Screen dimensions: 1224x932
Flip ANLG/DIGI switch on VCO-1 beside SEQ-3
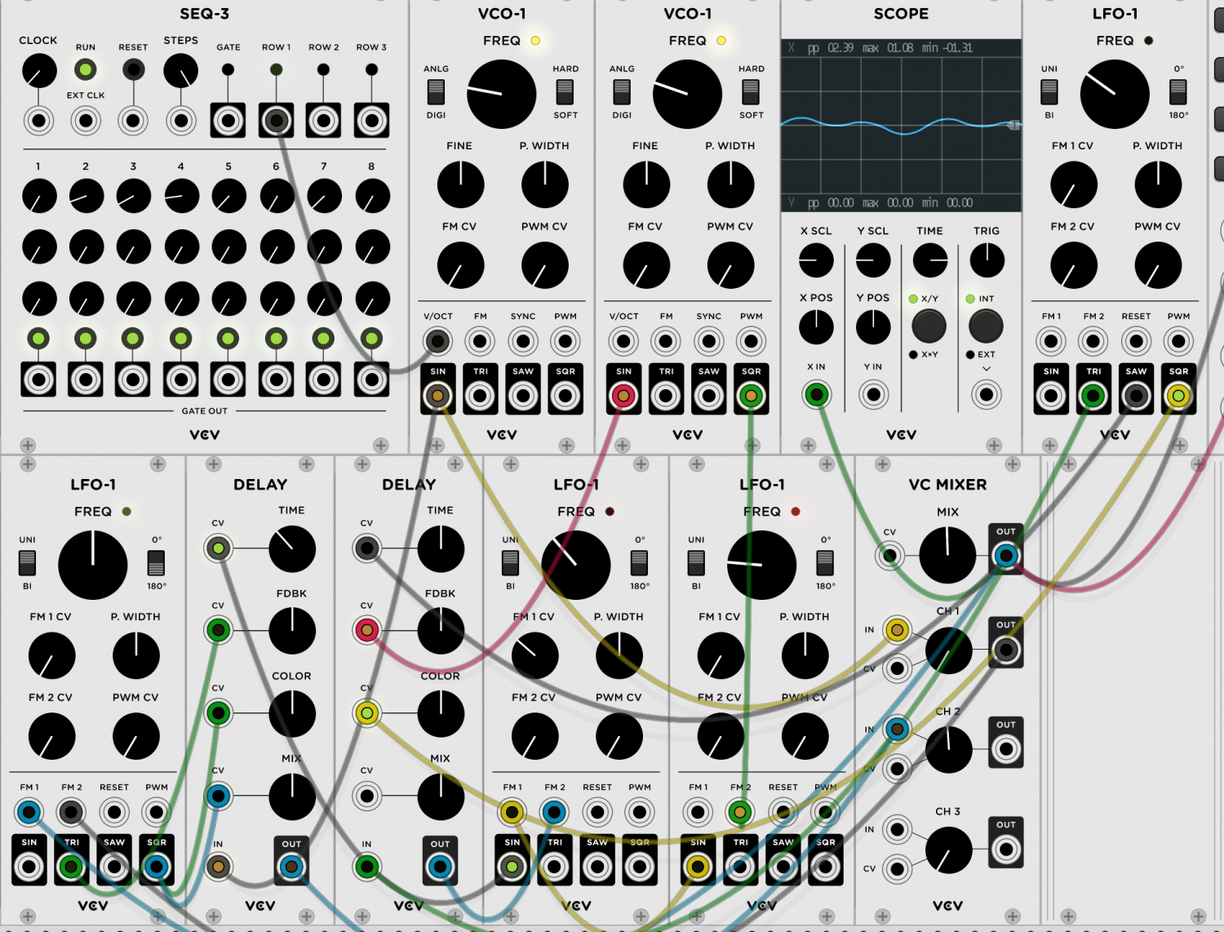point(436,92)
